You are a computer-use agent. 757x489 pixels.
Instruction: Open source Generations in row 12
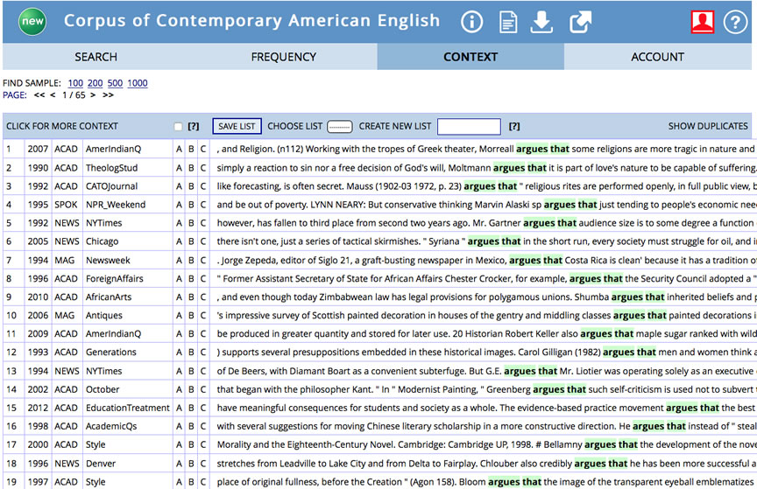[x=111, y=352]
